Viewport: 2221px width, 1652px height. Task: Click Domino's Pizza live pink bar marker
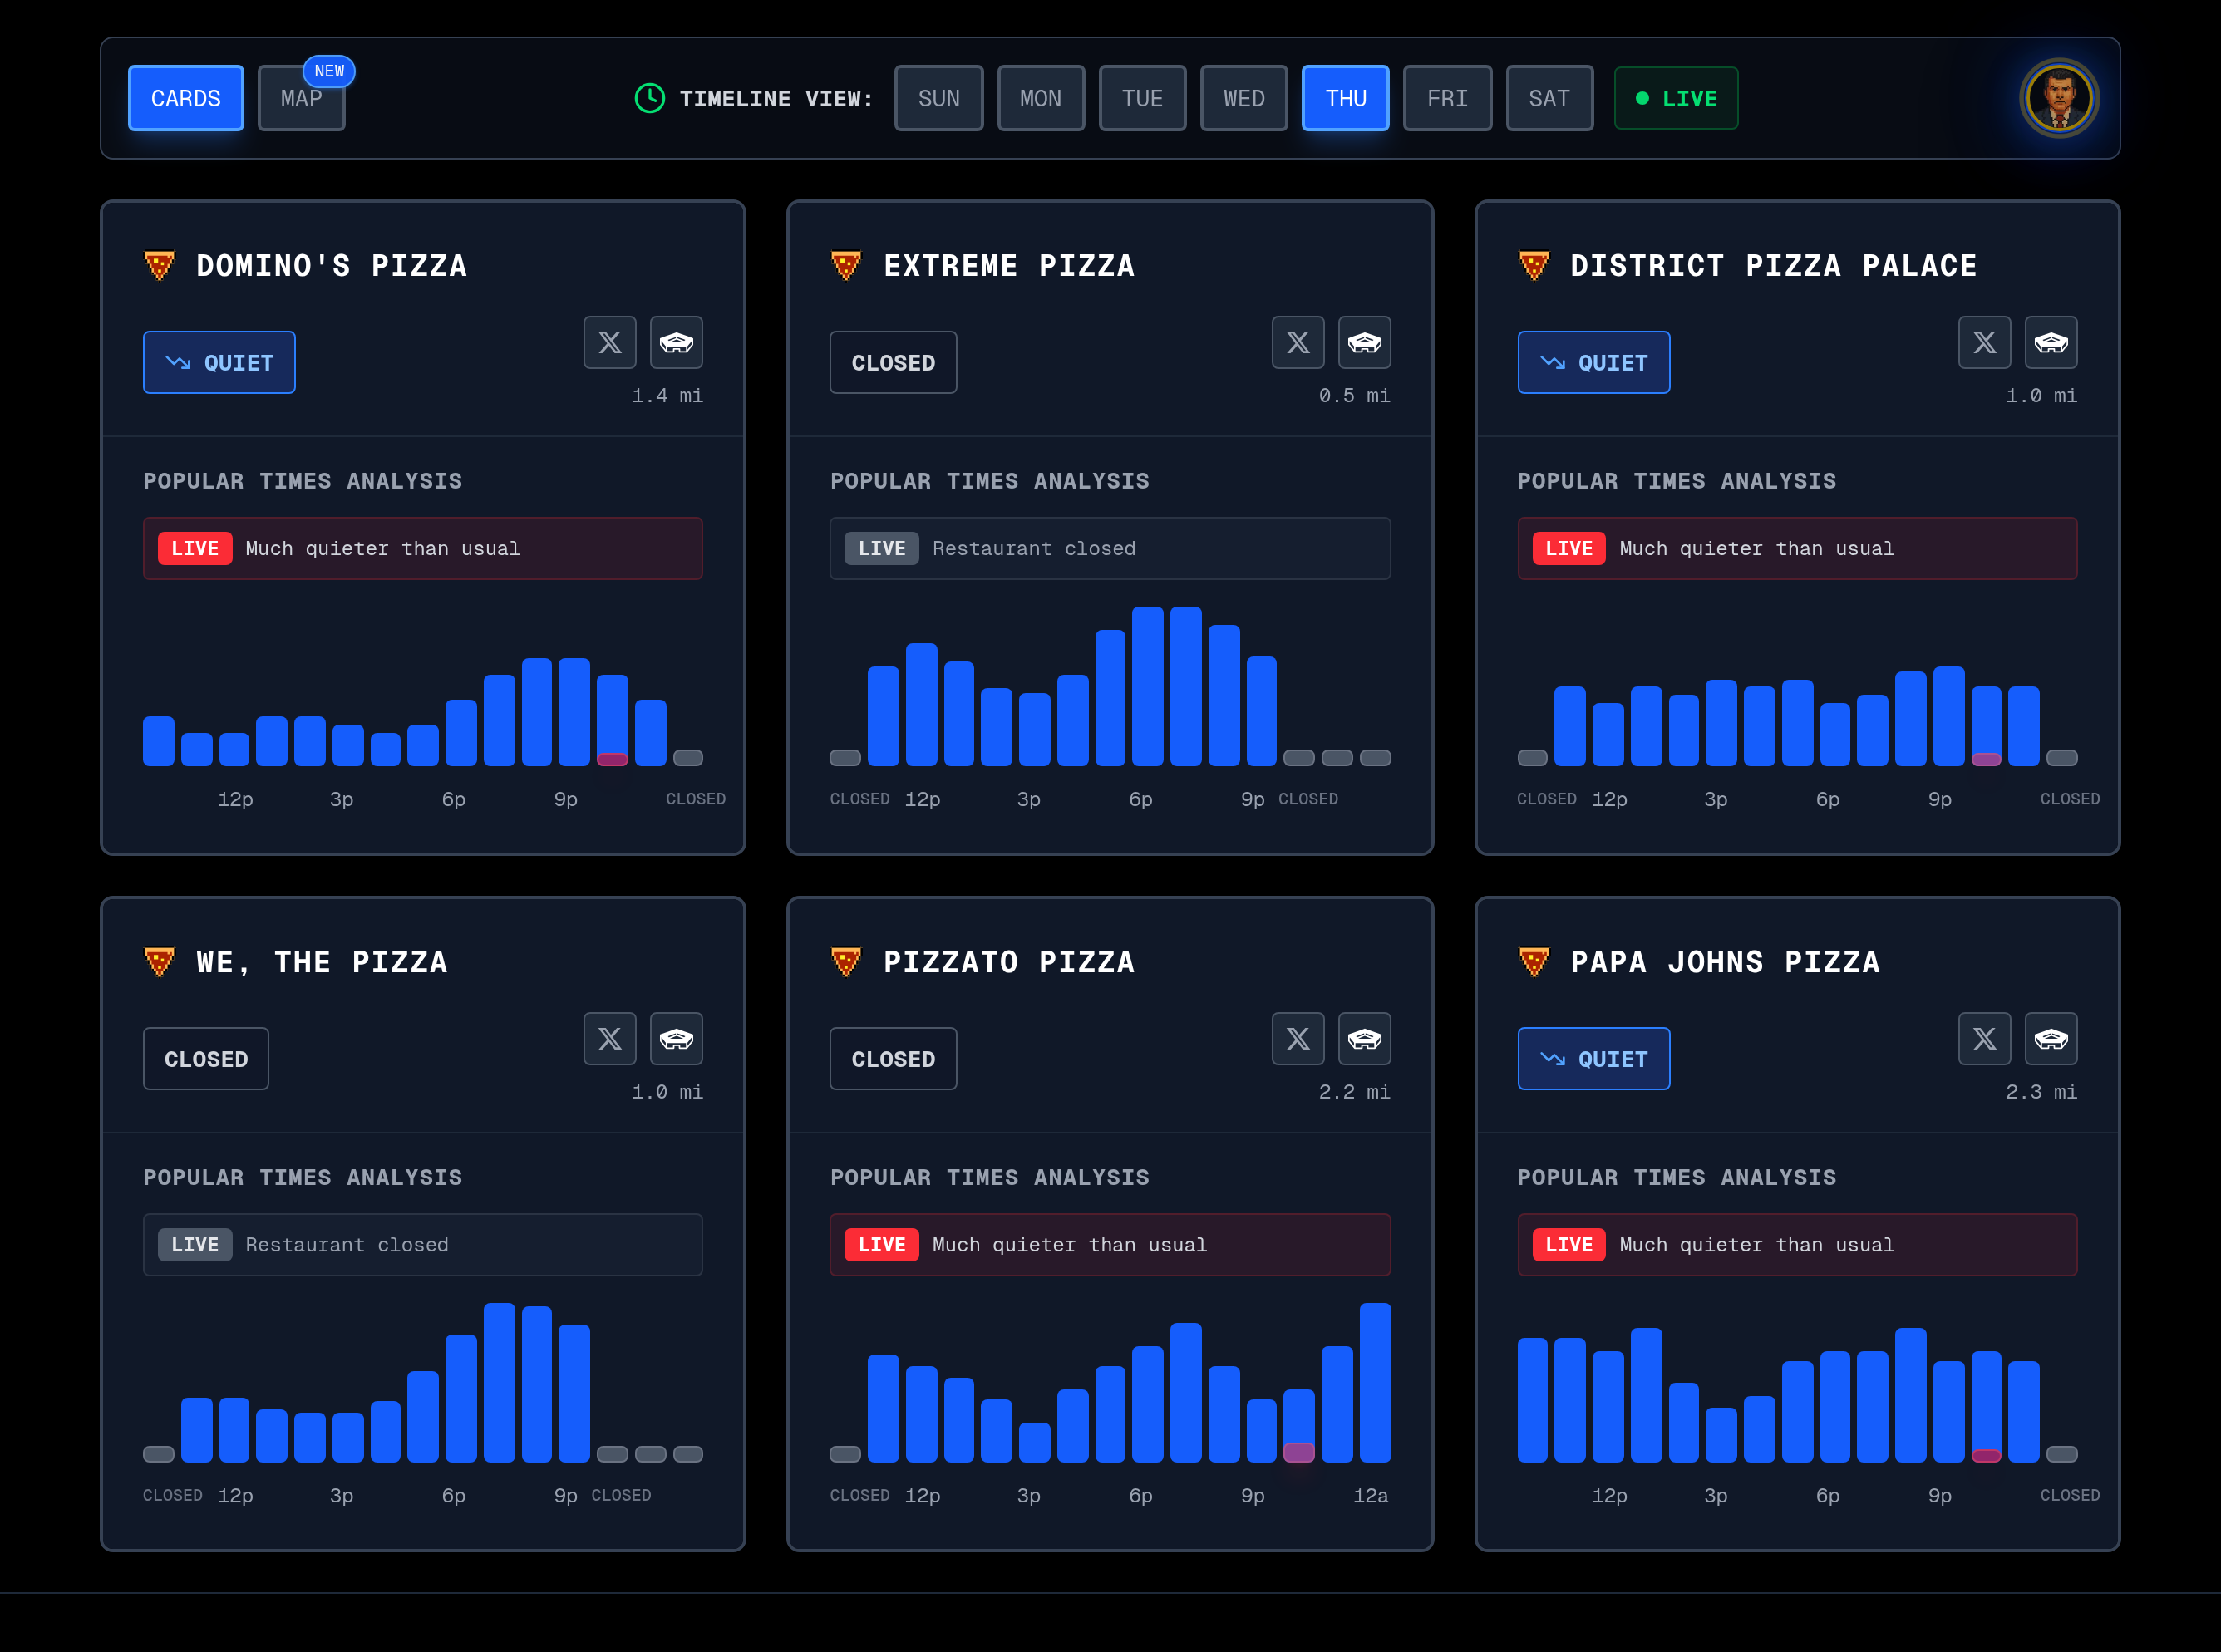(x=612, y=759)
